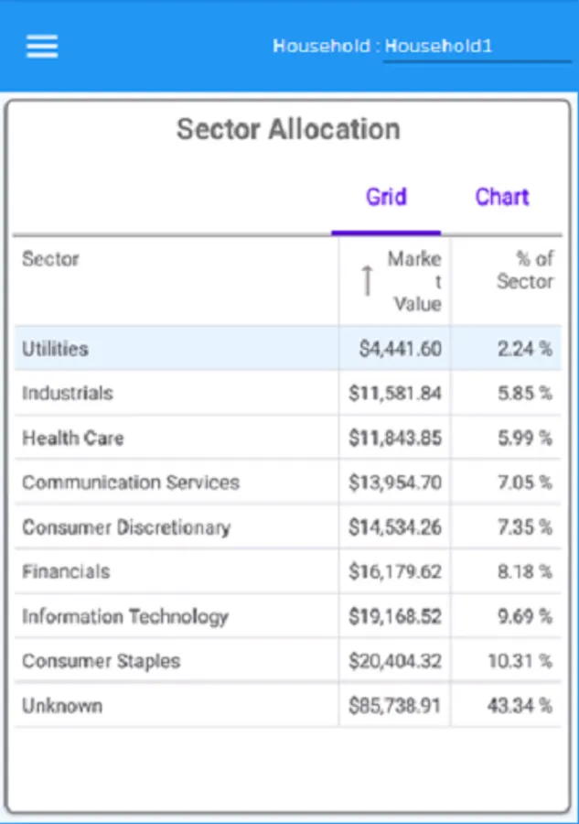Switch to the Grid tab
Viewport: 579px width, 824px height.
point(386,198)
